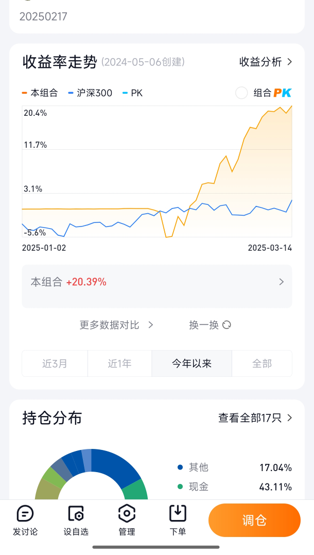Screen dimensions: 314x555
Task: Switch to the 近3月 tab
Action: coord(55,363)
